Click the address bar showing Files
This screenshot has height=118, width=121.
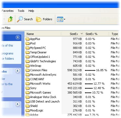(60, 28)
